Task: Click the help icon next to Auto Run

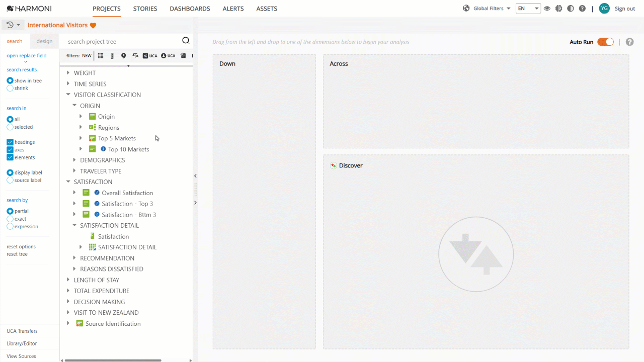Action: point(629,42)
